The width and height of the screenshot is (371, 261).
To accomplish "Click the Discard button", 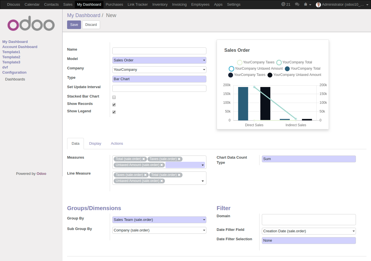I will click(91, 25).
